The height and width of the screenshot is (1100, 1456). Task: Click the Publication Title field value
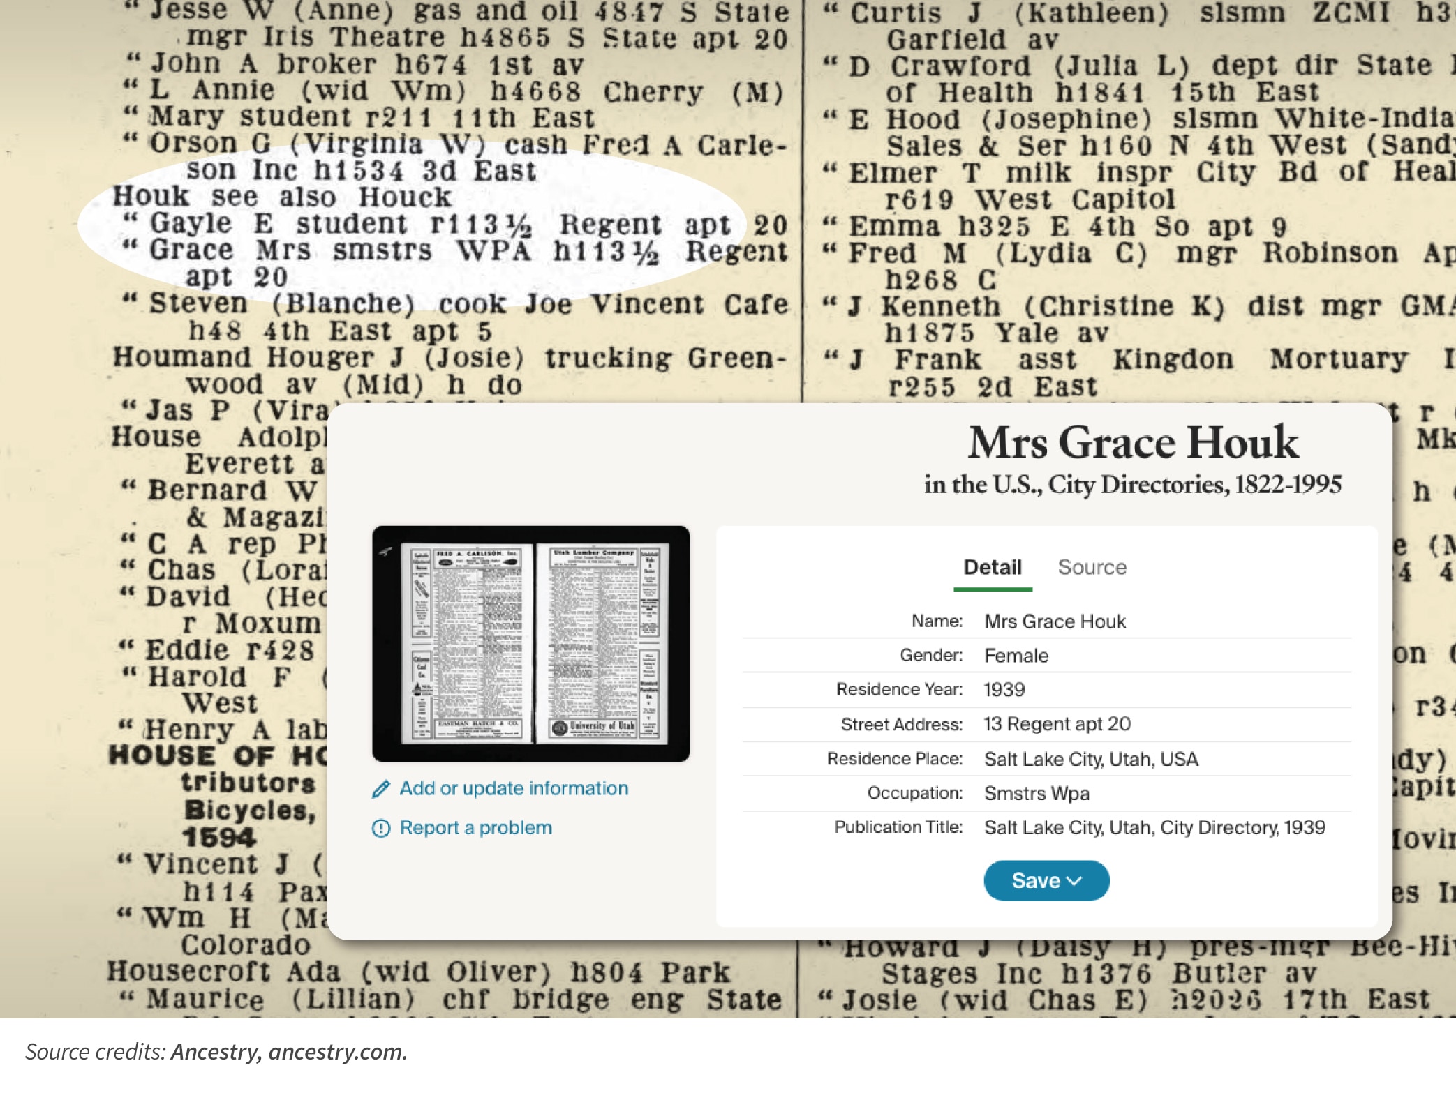point(1153,827)
